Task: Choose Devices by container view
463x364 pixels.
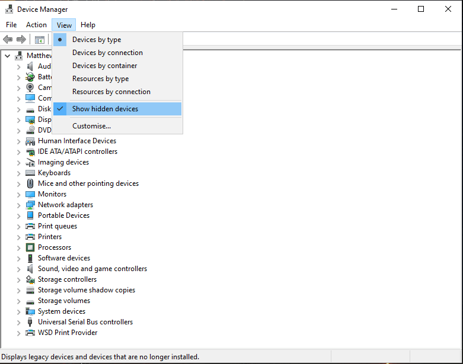Action: click(x=117, y=66)
